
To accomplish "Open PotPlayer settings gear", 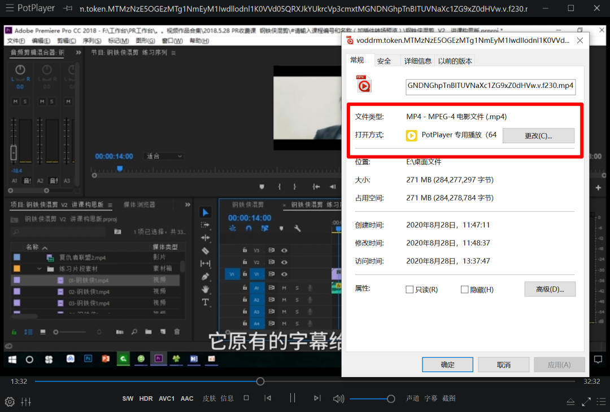I will pyautogui.click(x=10, y=401).
